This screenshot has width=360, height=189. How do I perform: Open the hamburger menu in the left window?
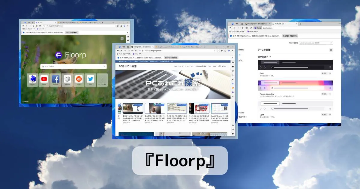[128, 26]
